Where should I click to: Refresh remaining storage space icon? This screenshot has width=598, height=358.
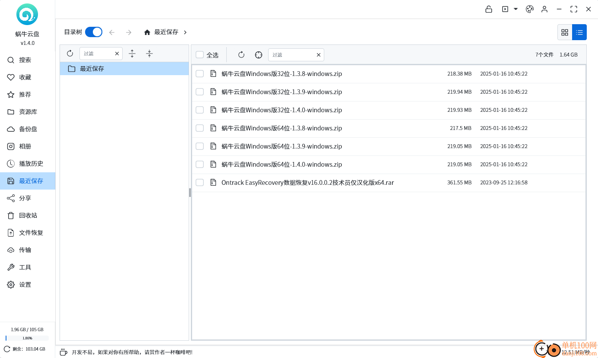click(x=7, y=349)
